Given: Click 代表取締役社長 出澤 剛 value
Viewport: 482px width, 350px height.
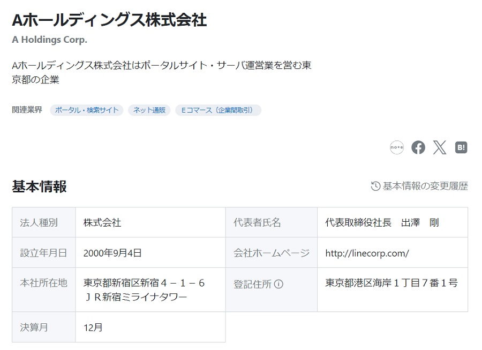Looking at the screenshot, I should [x=382, y=222].
